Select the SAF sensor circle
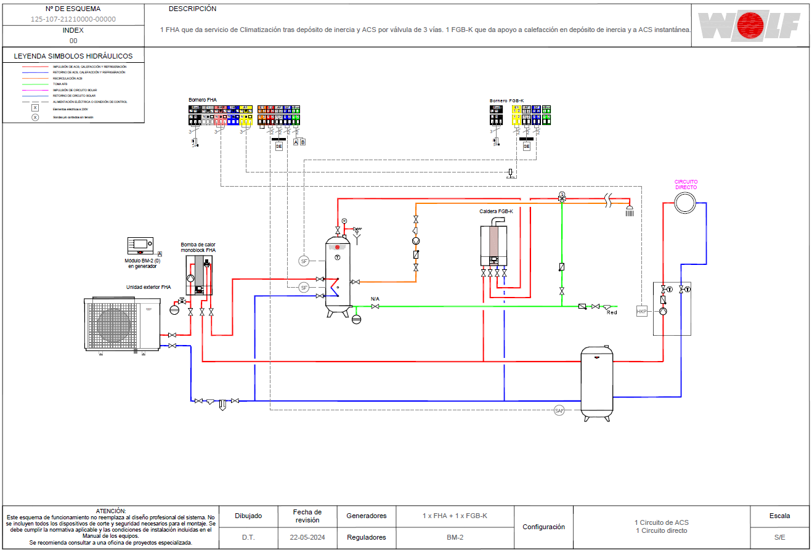Image resolution: width=812 pixels, height=552 pixels. point(559,410)
